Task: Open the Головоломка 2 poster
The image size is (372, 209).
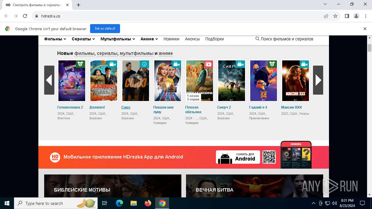Action: coord(72,81)
